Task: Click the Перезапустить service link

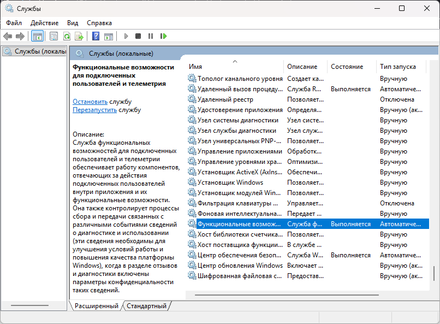Action: pos(94,110)
